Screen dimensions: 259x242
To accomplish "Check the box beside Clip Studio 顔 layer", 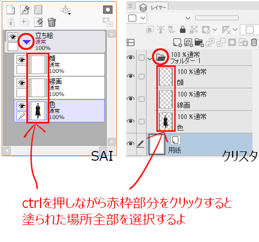I will pyautogui.click(x=142, y=76).
